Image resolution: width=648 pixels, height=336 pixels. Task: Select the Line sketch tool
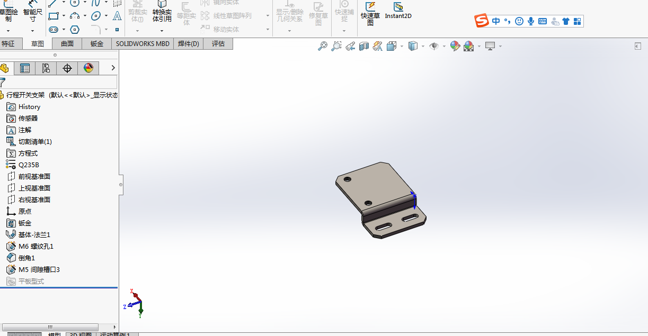coord(53,3)
